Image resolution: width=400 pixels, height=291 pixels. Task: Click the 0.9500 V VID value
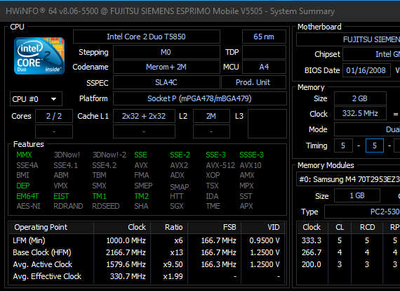point(265,240)
